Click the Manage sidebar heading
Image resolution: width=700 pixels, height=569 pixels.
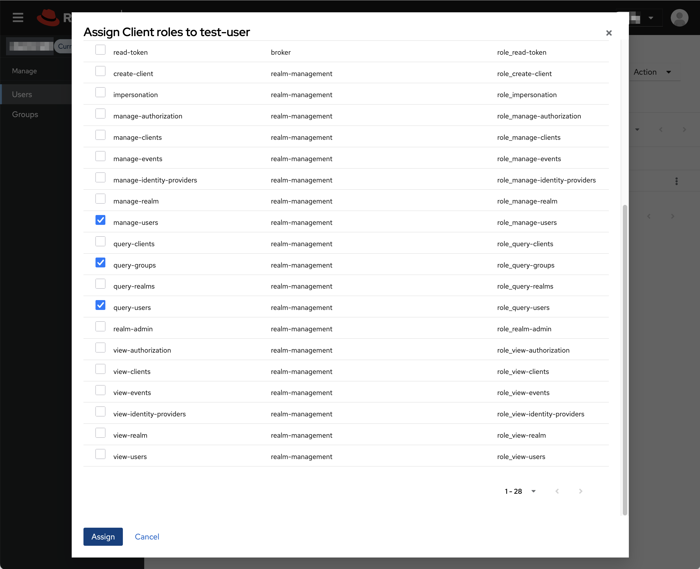25,71
